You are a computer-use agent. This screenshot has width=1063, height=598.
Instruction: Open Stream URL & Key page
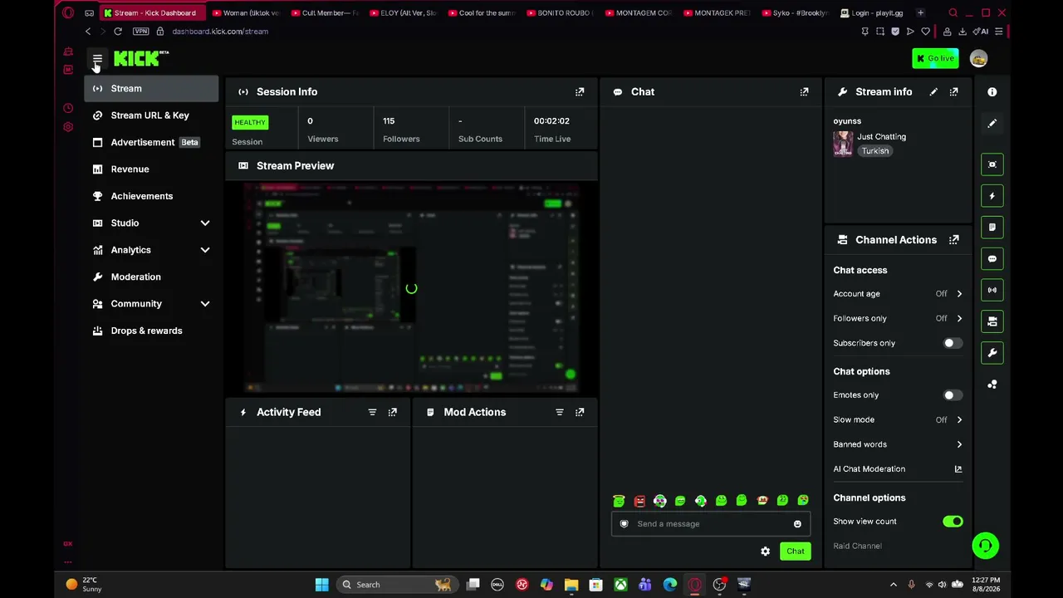(x=151, y=115)
